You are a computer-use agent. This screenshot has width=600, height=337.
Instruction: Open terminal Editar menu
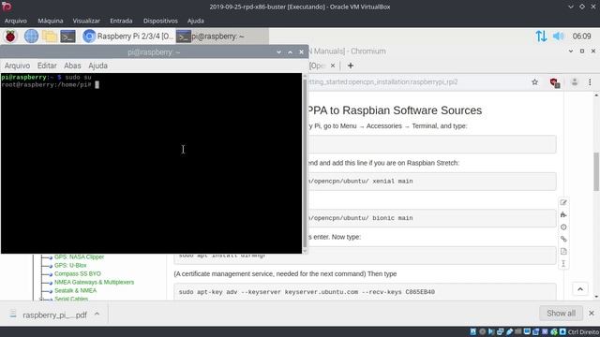47,66
